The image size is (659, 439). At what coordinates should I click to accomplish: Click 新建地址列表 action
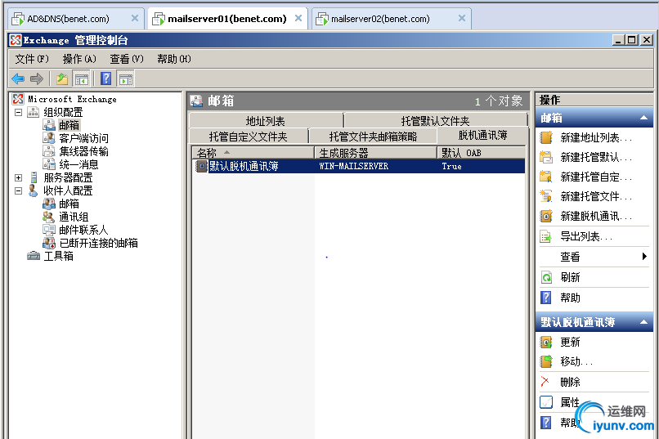(596, 138)
